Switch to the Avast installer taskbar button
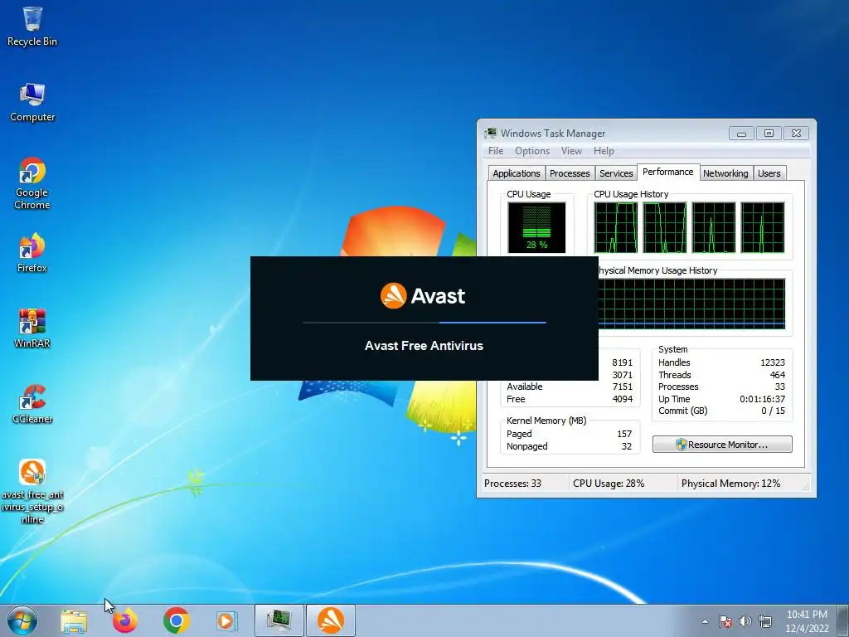Screen dimensions: 849x637 coord(331,620)
